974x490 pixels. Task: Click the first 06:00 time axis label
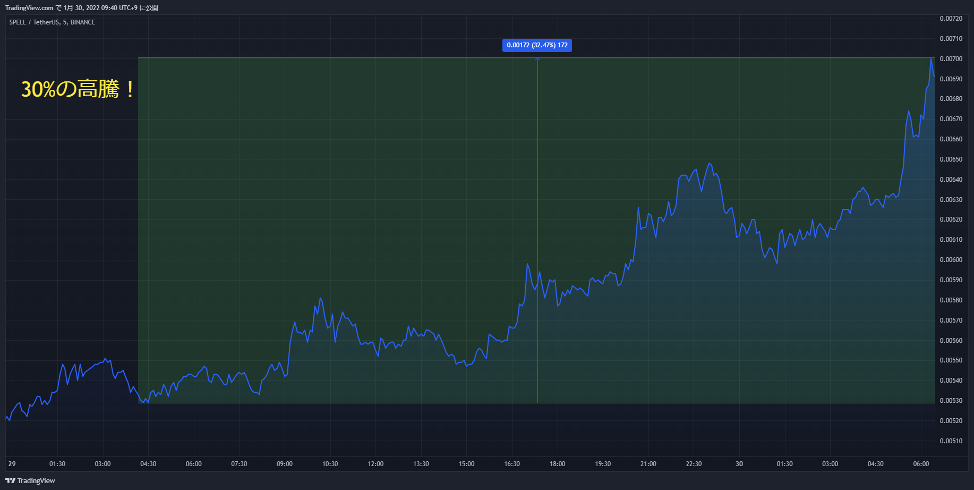point(193,464)
